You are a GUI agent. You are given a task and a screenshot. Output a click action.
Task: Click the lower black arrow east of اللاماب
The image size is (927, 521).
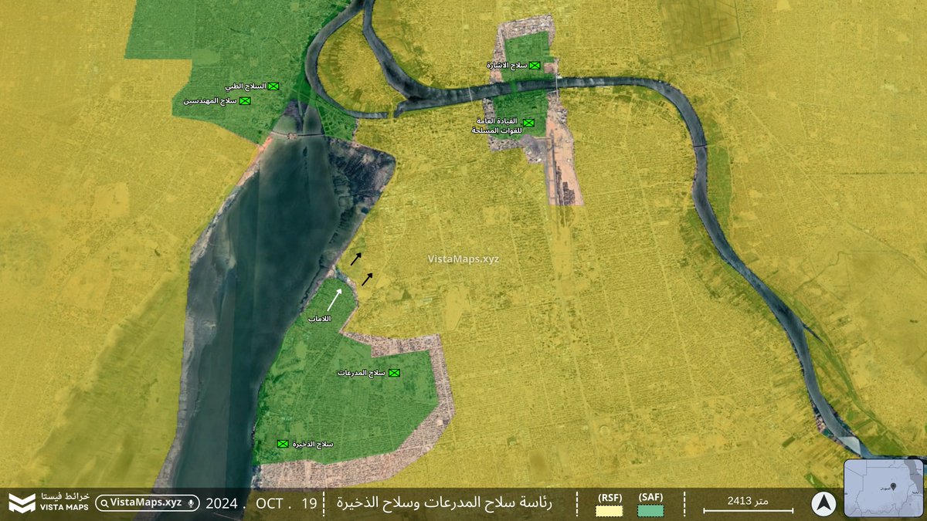[368, 279]
